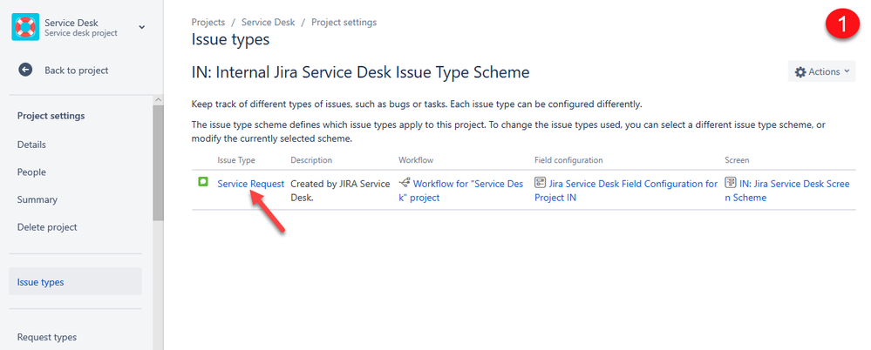
Task: Click the Issue types page heading
Action: [x=230, y=40]
